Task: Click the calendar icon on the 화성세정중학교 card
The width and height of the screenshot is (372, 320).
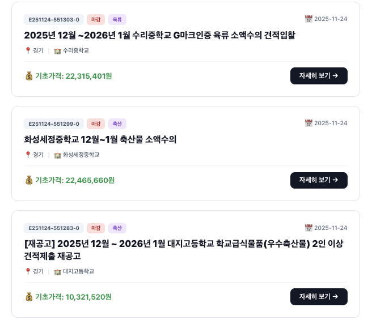Action: (x=308, y=123)
